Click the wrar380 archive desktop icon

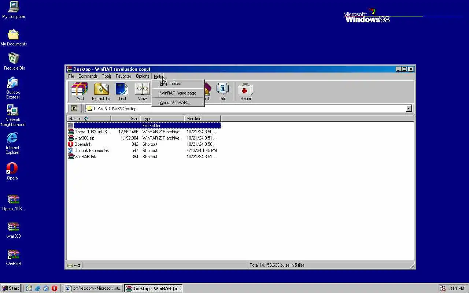pos(14,230)
